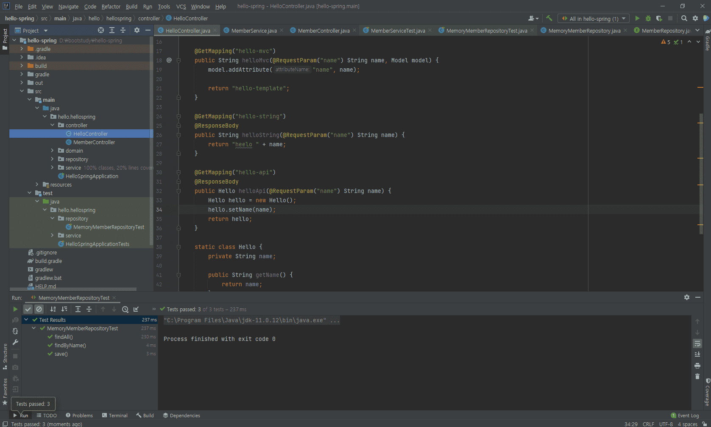This screenshot has width=711, height=427.
Task: Open the Refactor menu
Action: point(111,6)
